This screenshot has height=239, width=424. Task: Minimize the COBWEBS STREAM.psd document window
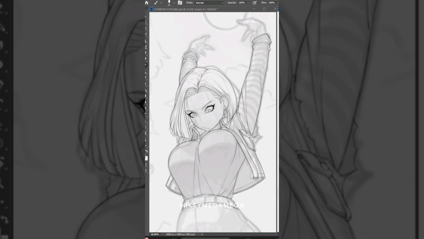(254, 9)
